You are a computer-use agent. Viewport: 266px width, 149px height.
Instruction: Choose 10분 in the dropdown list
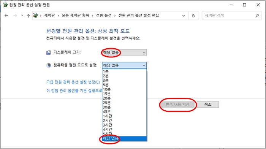[124, 89]
